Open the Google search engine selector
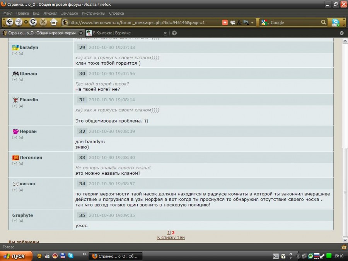Viewport: 348px width, 261px height. (265, 22)
